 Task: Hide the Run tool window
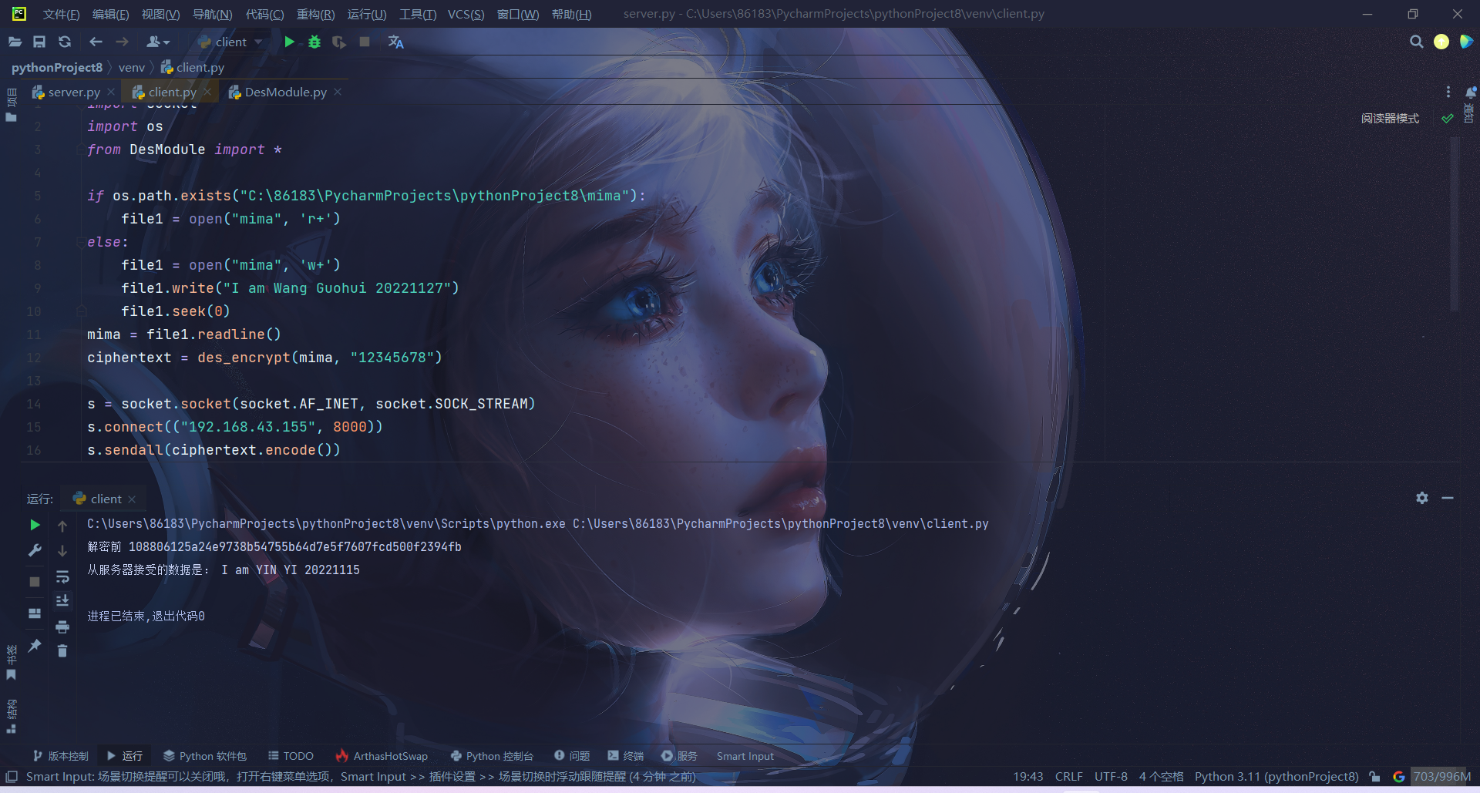(x=1448, y=499)
